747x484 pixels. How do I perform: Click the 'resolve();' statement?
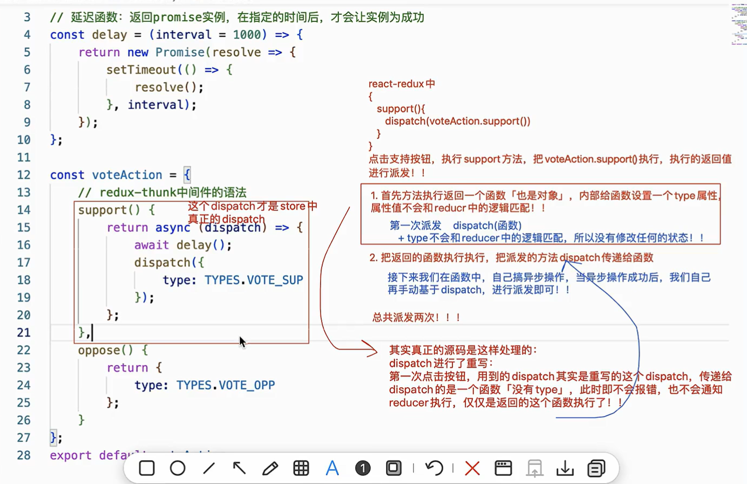click(x=169, y=88)
